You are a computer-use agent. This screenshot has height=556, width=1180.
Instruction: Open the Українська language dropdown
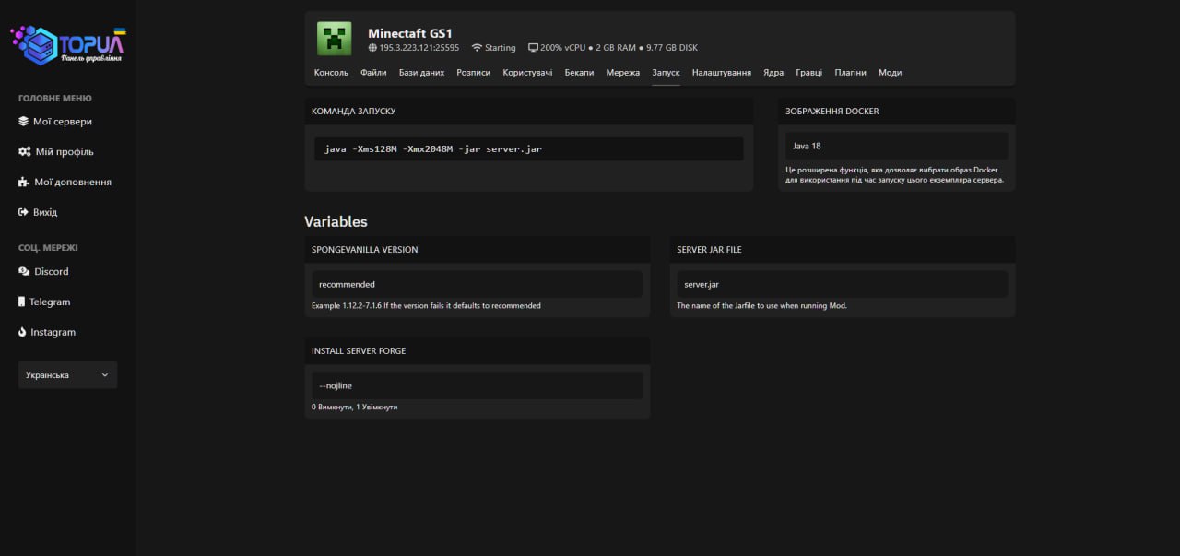67,375
